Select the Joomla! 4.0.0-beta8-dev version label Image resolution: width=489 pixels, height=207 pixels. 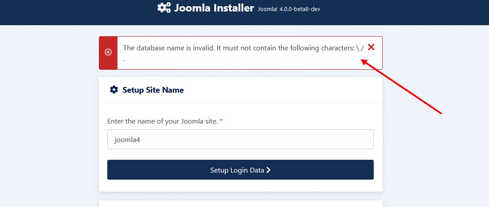[289, 9]
